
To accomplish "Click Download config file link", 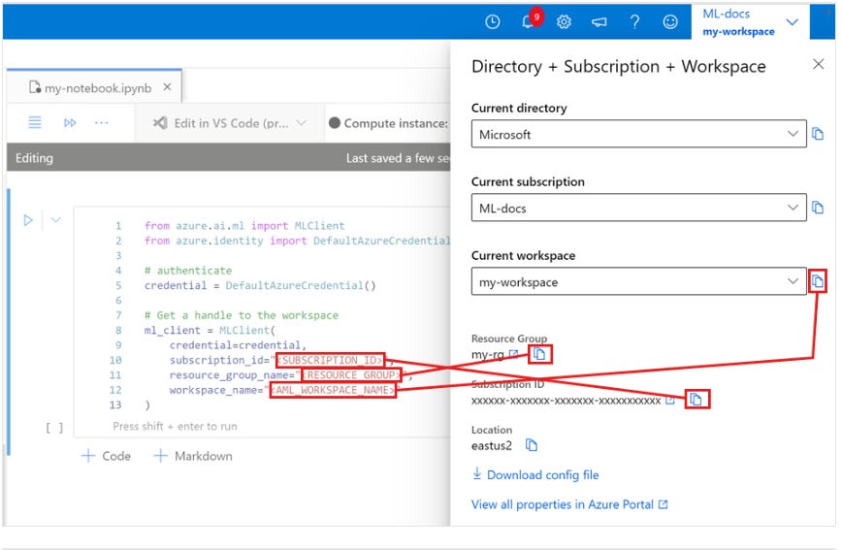I will [x=535, y=474].
